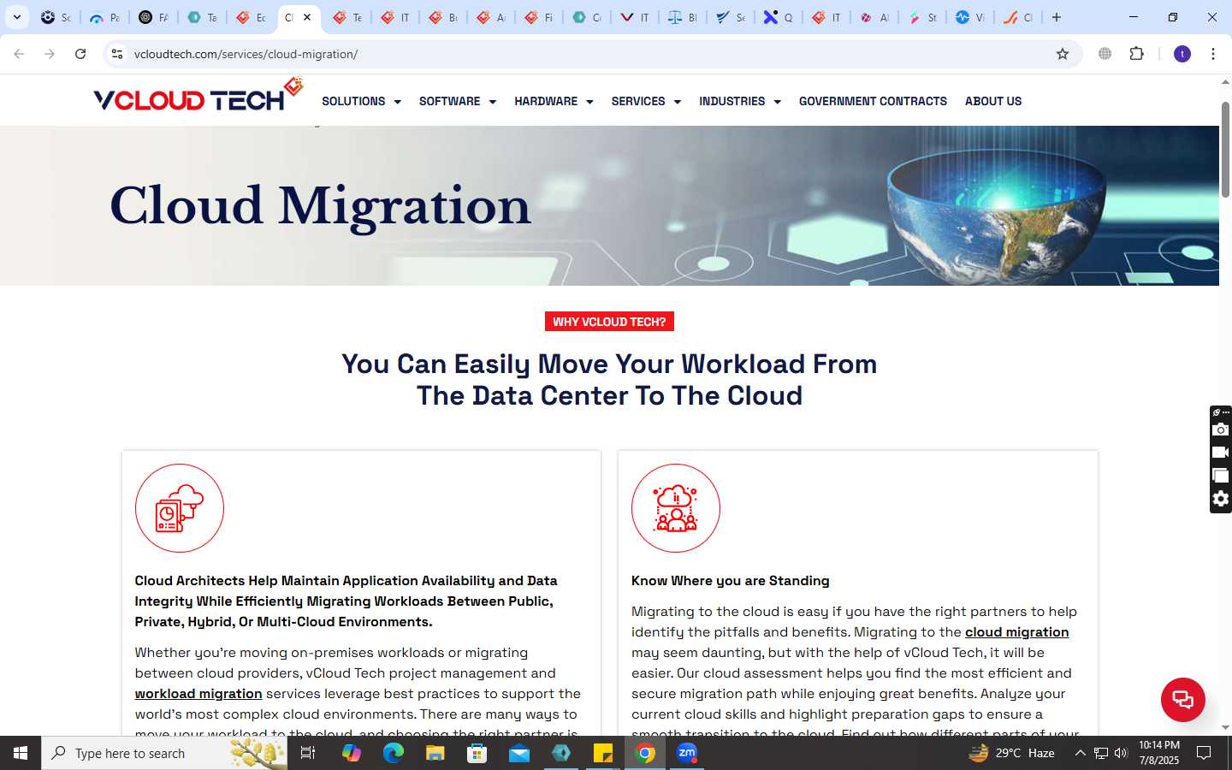Screen dimensions: 1232x770
Task: Click the page vertical scrollbar thumb
Action: tap(1225, 150)
